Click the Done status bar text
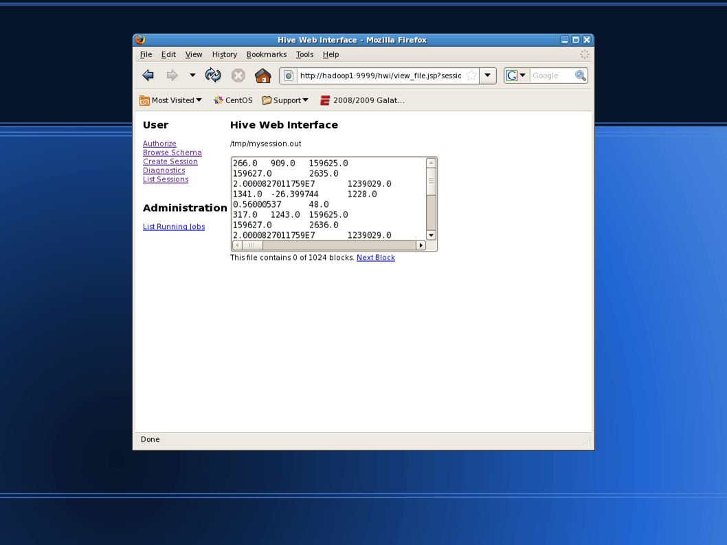The height and width of the screenshot is (545, 727). click(150, 439)
